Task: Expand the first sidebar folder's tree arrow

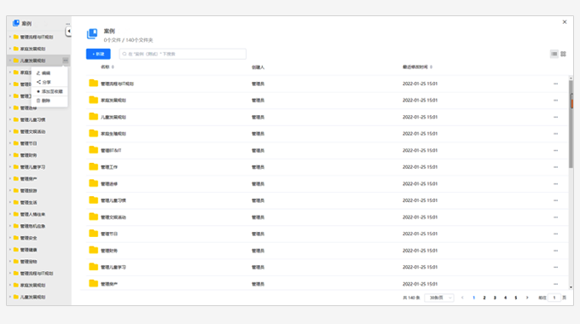Action: click(10, 37)
